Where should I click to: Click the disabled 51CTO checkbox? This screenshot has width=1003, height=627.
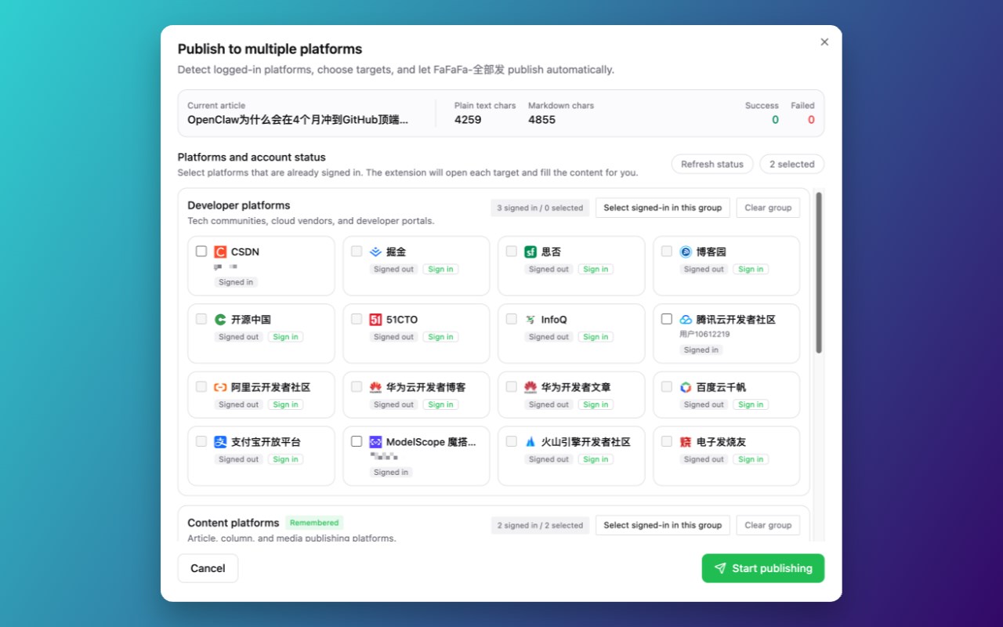[357, 319]
